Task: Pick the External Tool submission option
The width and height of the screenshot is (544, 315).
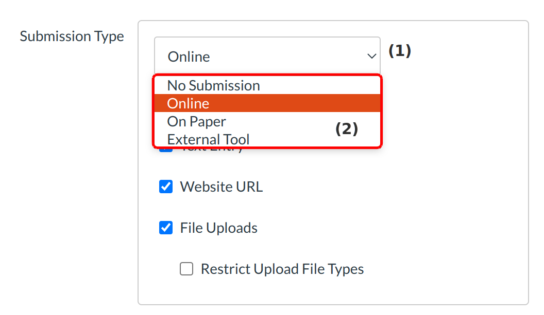Action: tap(208, 139)
